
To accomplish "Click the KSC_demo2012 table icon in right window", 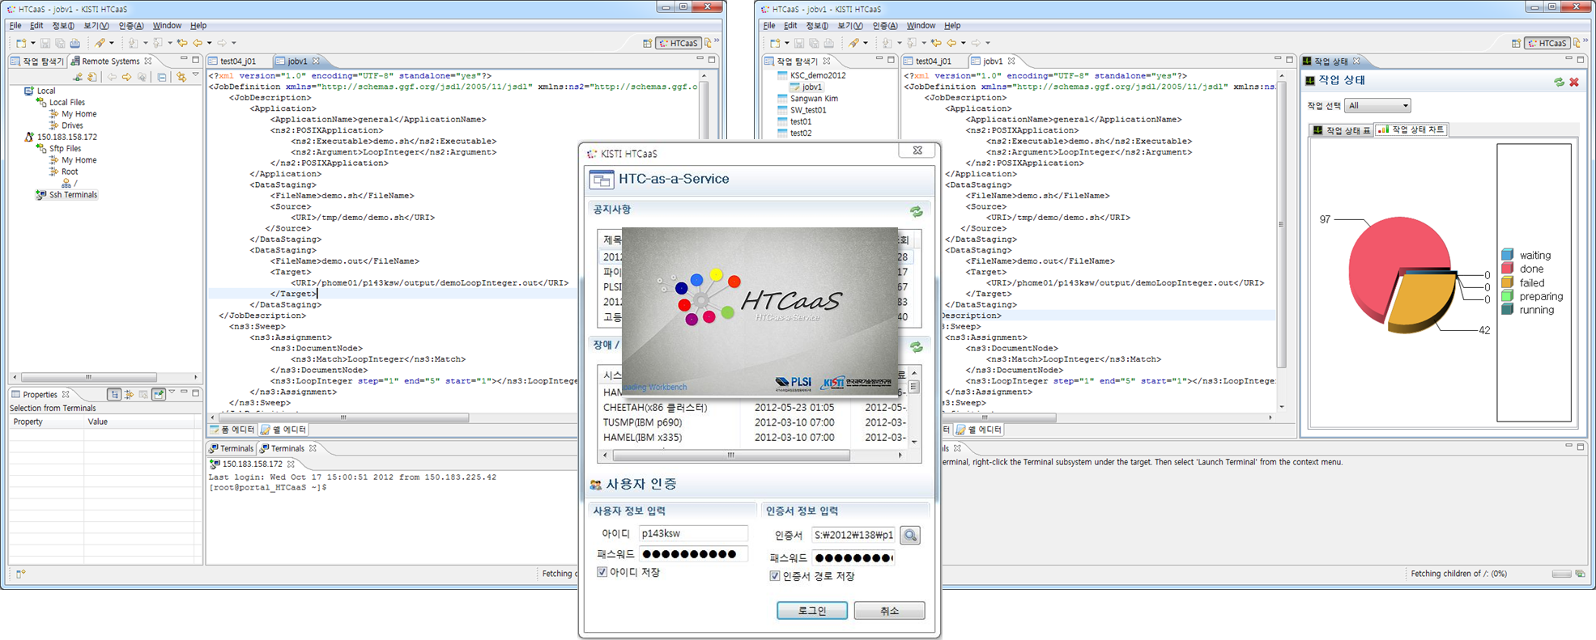I will point(782,75).
